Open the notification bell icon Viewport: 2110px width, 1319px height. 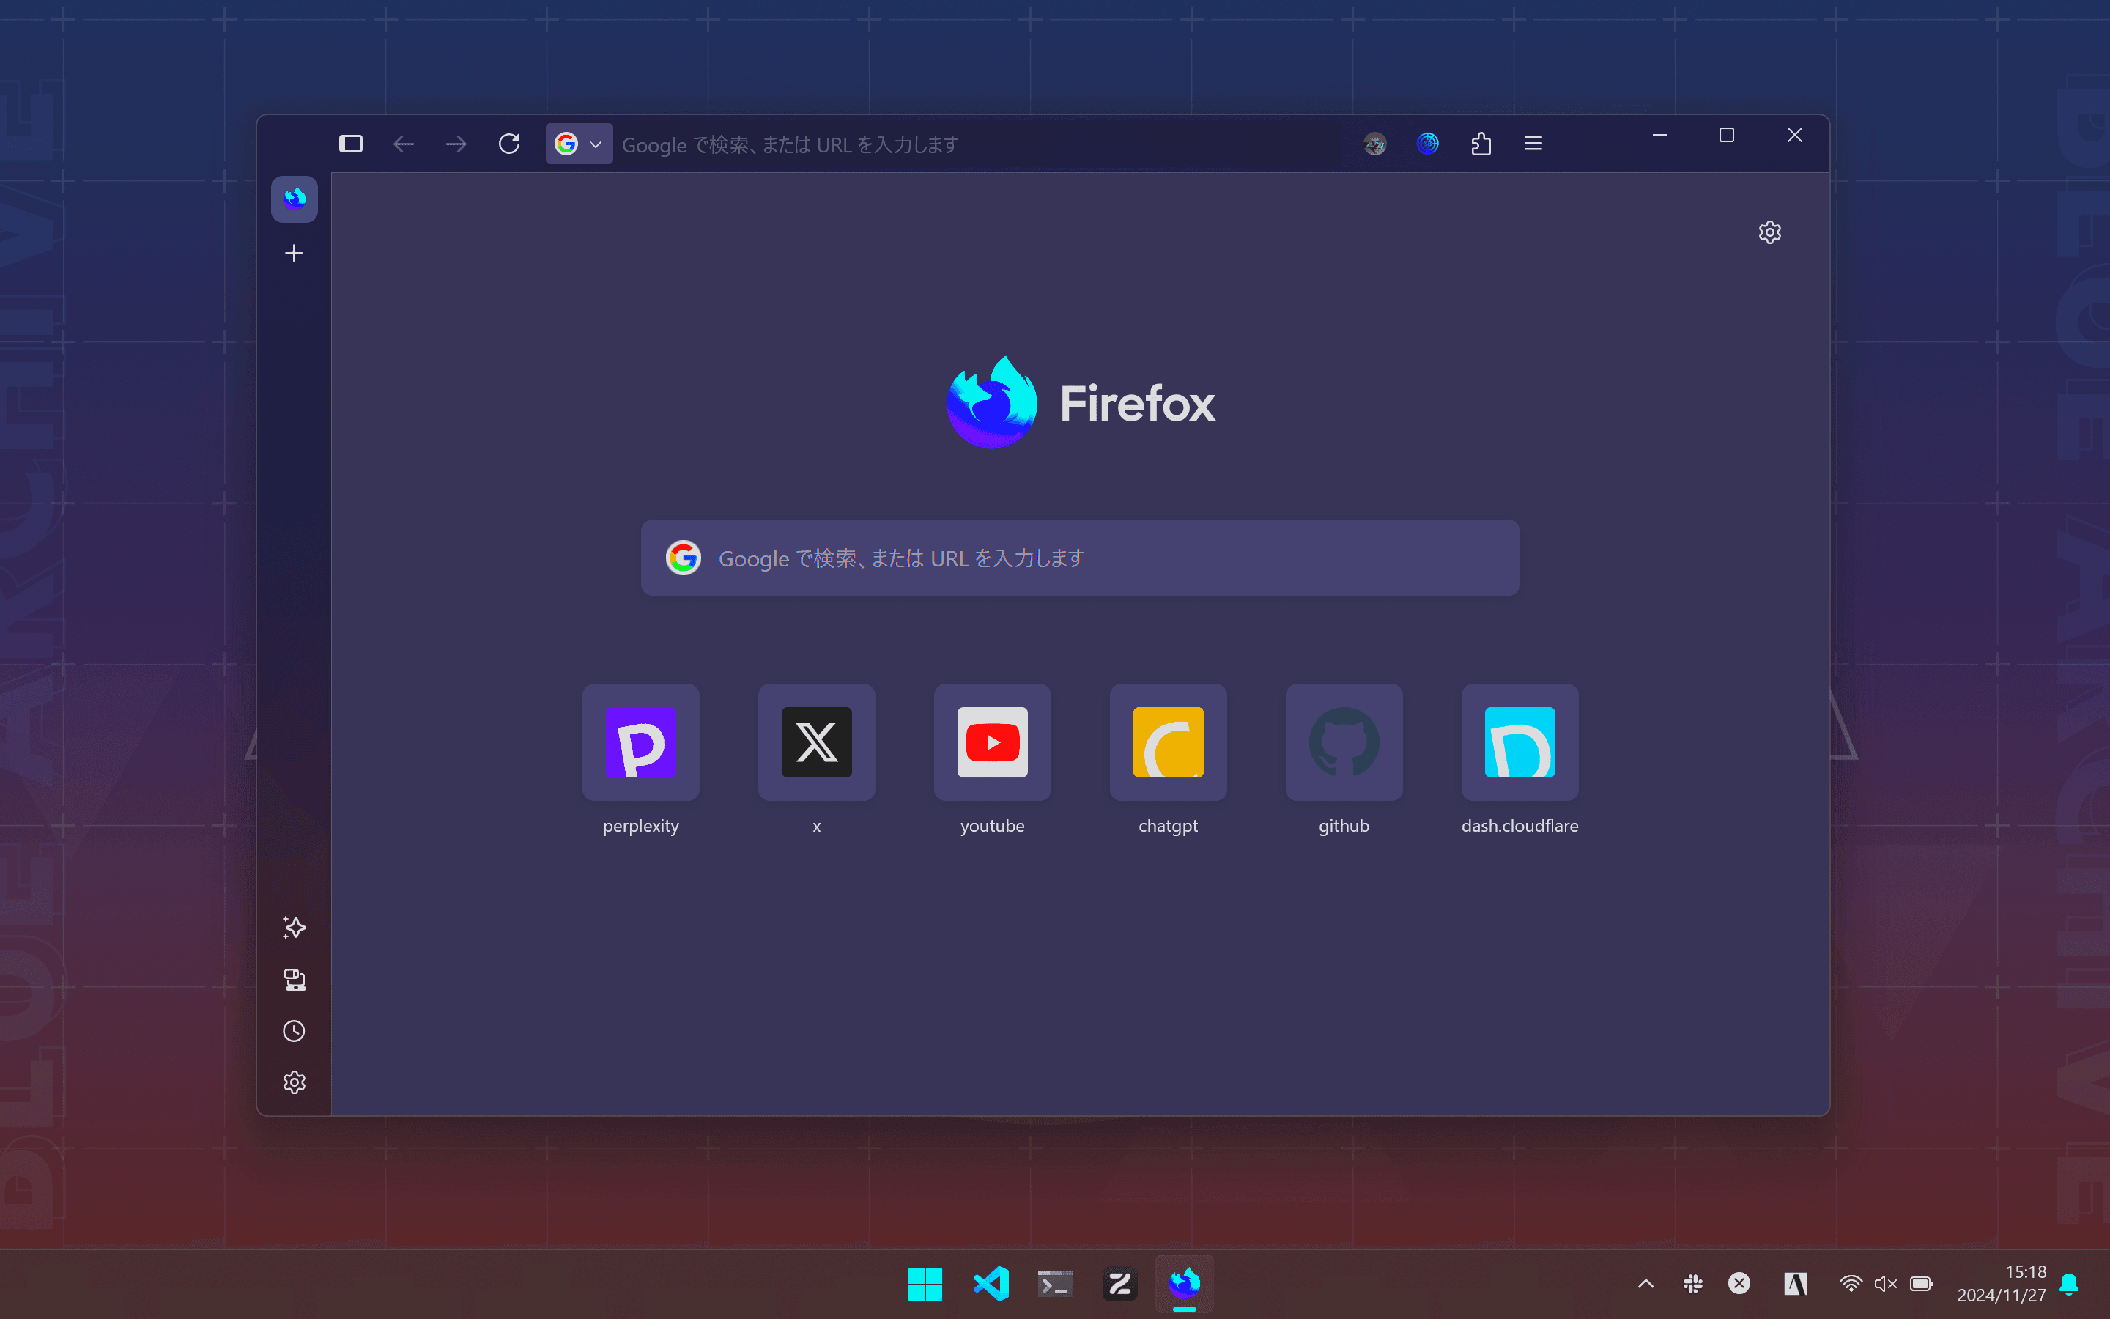(x=2069, y=1284)
